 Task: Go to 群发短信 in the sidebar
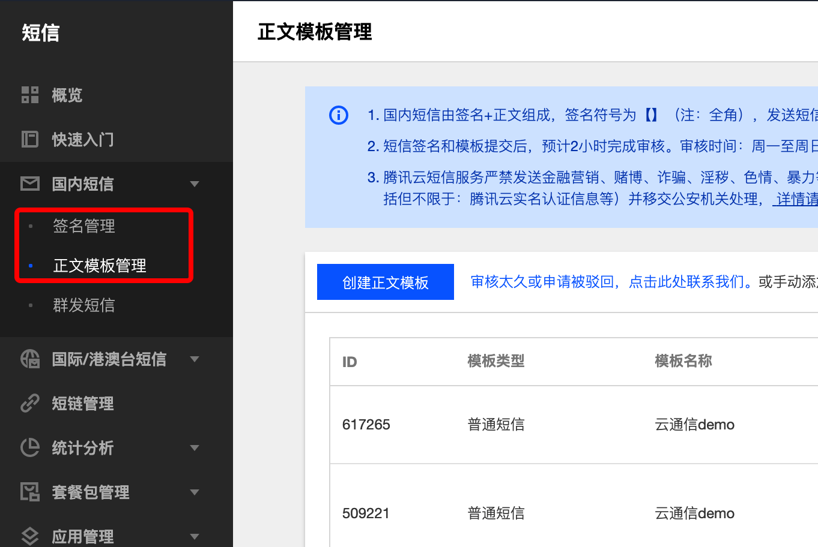tap(84, 305)
